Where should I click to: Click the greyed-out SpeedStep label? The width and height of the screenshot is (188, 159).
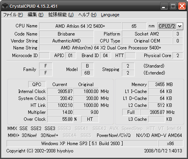point(132,129)
